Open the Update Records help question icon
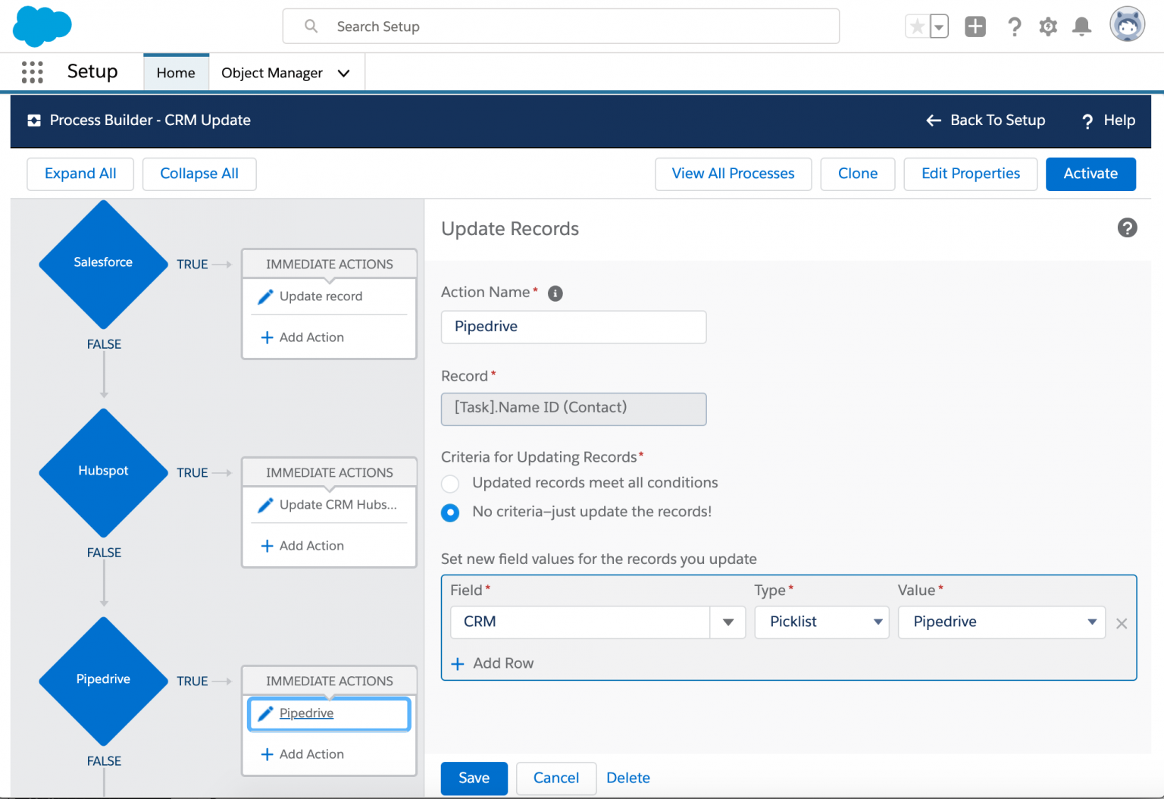 click(1127, 227)
